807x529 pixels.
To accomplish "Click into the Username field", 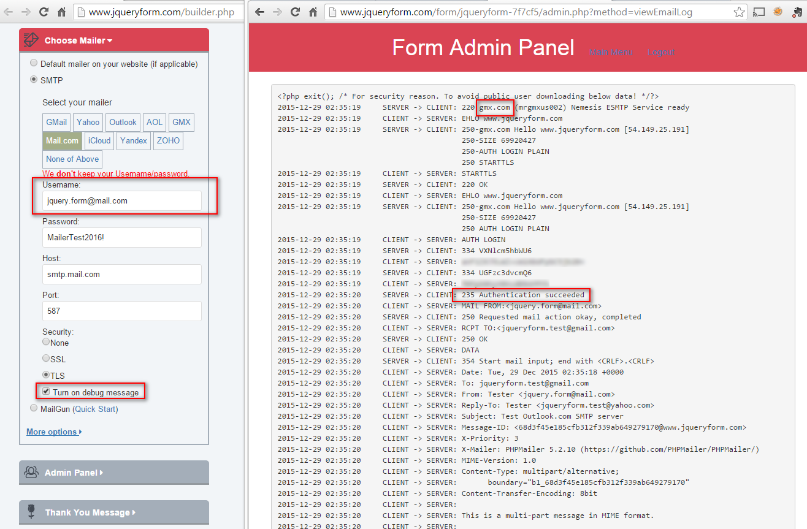I will tap(122, 200).
